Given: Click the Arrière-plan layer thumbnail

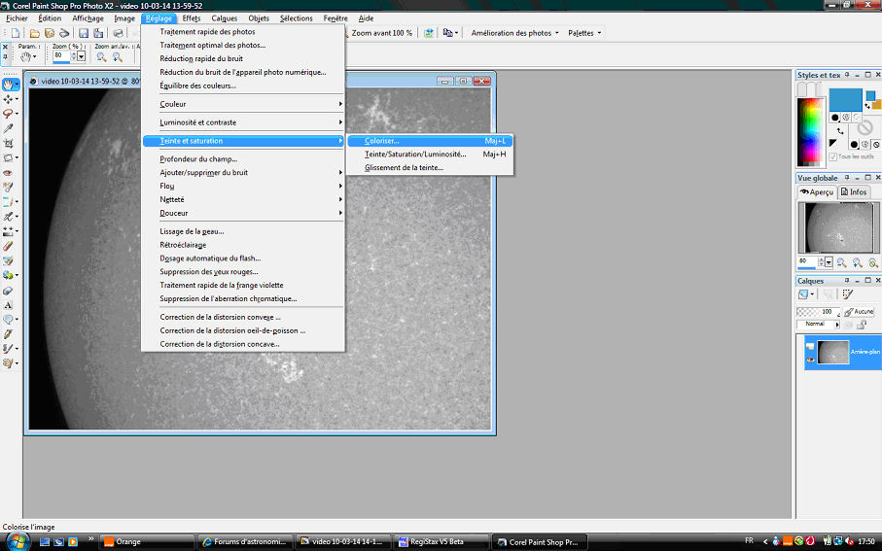Looking at the screenshot, I should coord(833,352).
